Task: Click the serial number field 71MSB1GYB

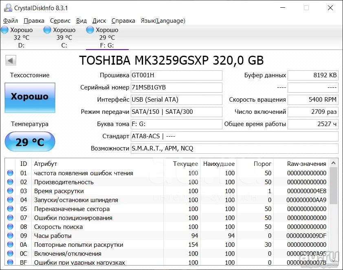Action: coord(176,87)
